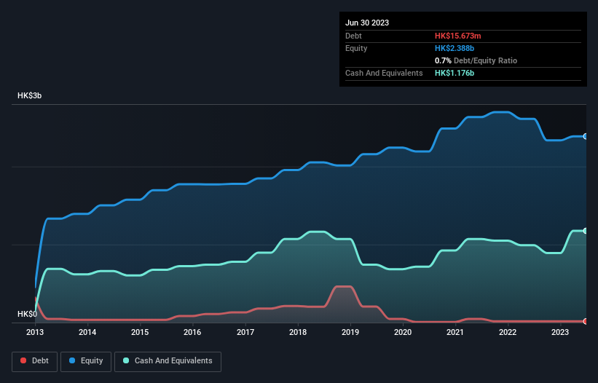Click the 2021 x-axis label
Image resolution: width=598 pixels, height=383 pixels.
[455, 332]
